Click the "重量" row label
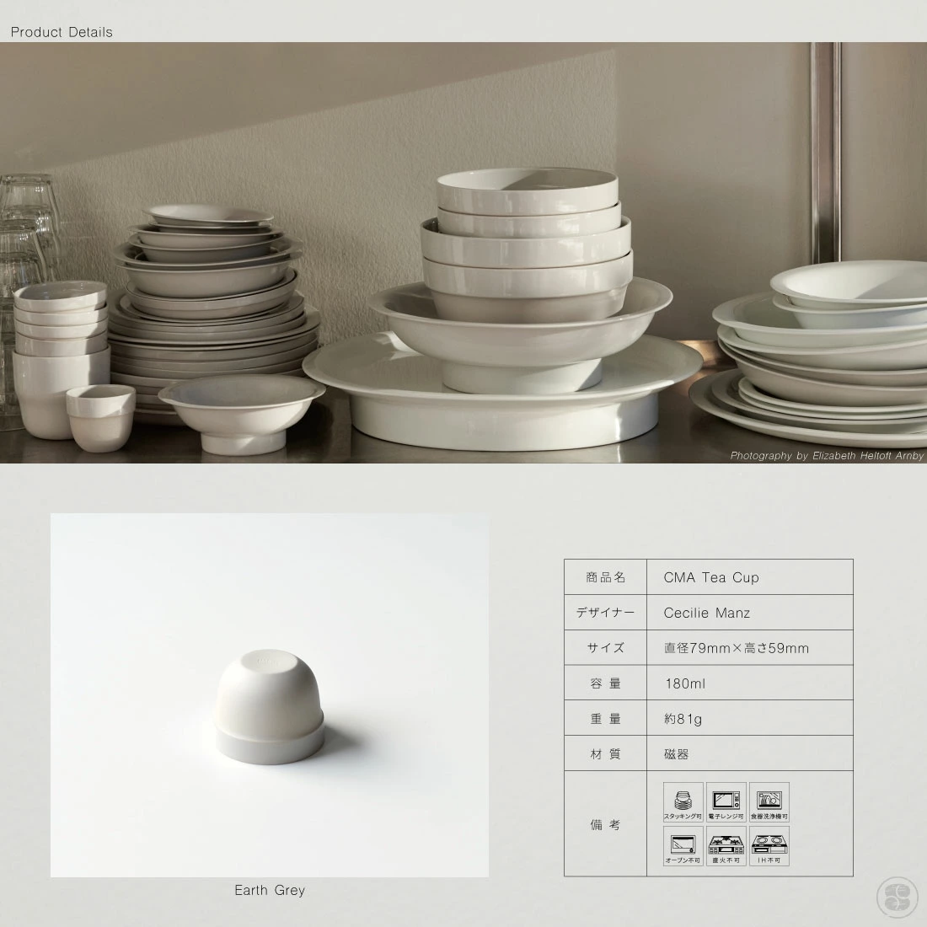This screenshot has width=927, height=927. click(x=606, y=719)
